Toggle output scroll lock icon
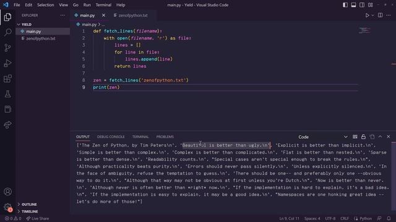Viewport: 396px width, 222px height. pos(363,137)
